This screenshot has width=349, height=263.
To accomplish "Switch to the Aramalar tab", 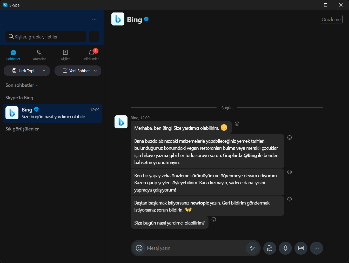I will tap(39, 55).
